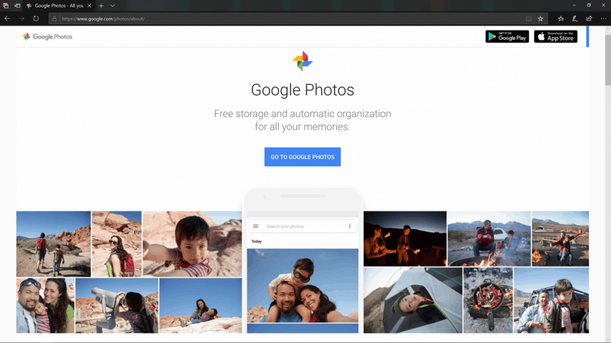Open the favorites hub
The height and width of the screenshot is (343, 611).
click(561, 18)
